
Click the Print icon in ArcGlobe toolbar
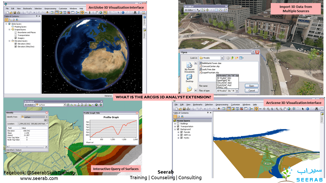[18, 12]
